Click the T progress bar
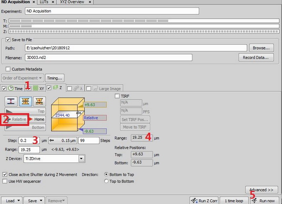282x204 pixels. click(144, 21)
